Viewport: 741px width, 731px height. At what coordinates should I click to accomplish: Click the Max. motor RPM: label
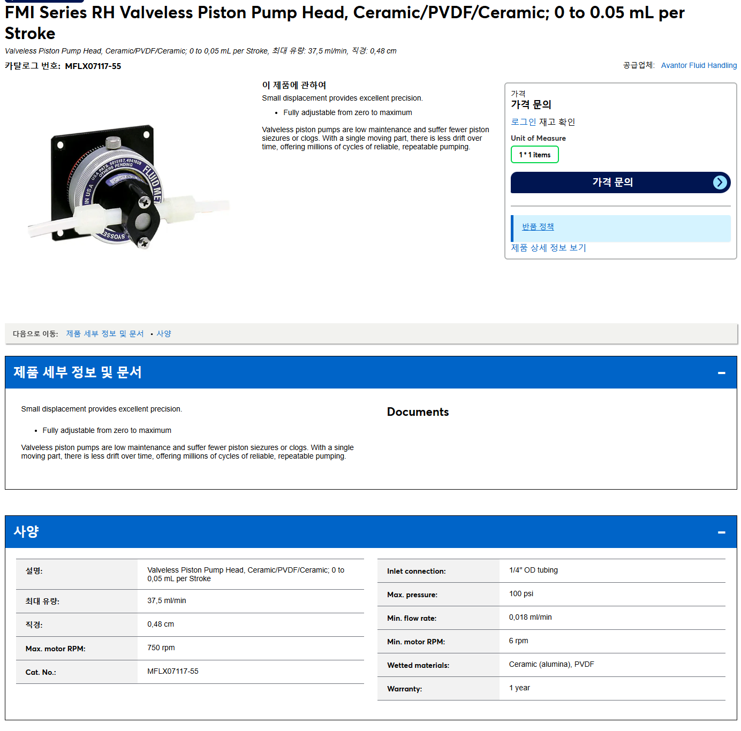pyautogui.click(x=56, y=649)
